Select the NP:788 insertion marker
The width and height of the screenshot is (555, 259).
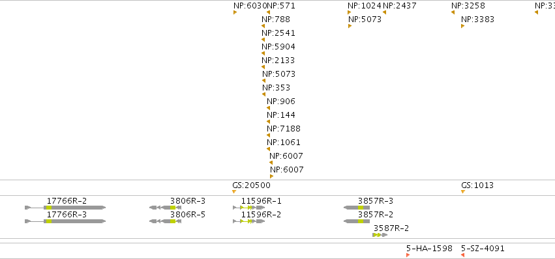tap(263, 26)
